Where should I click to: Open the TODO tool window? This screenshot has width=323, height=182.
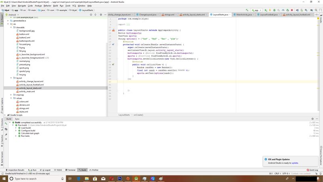(58, 170)
